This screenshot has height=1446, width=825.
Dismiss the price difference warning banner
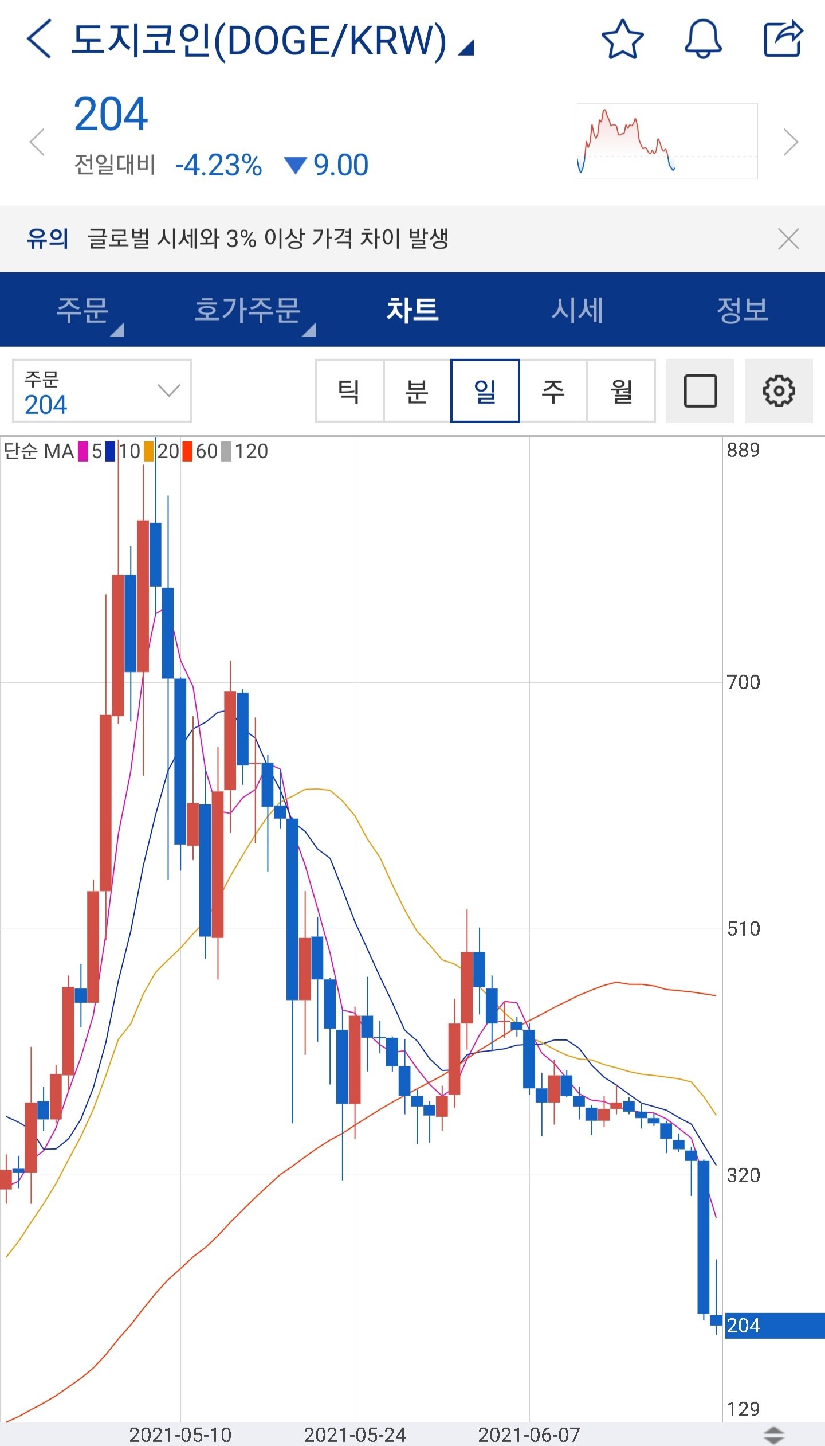788,239
